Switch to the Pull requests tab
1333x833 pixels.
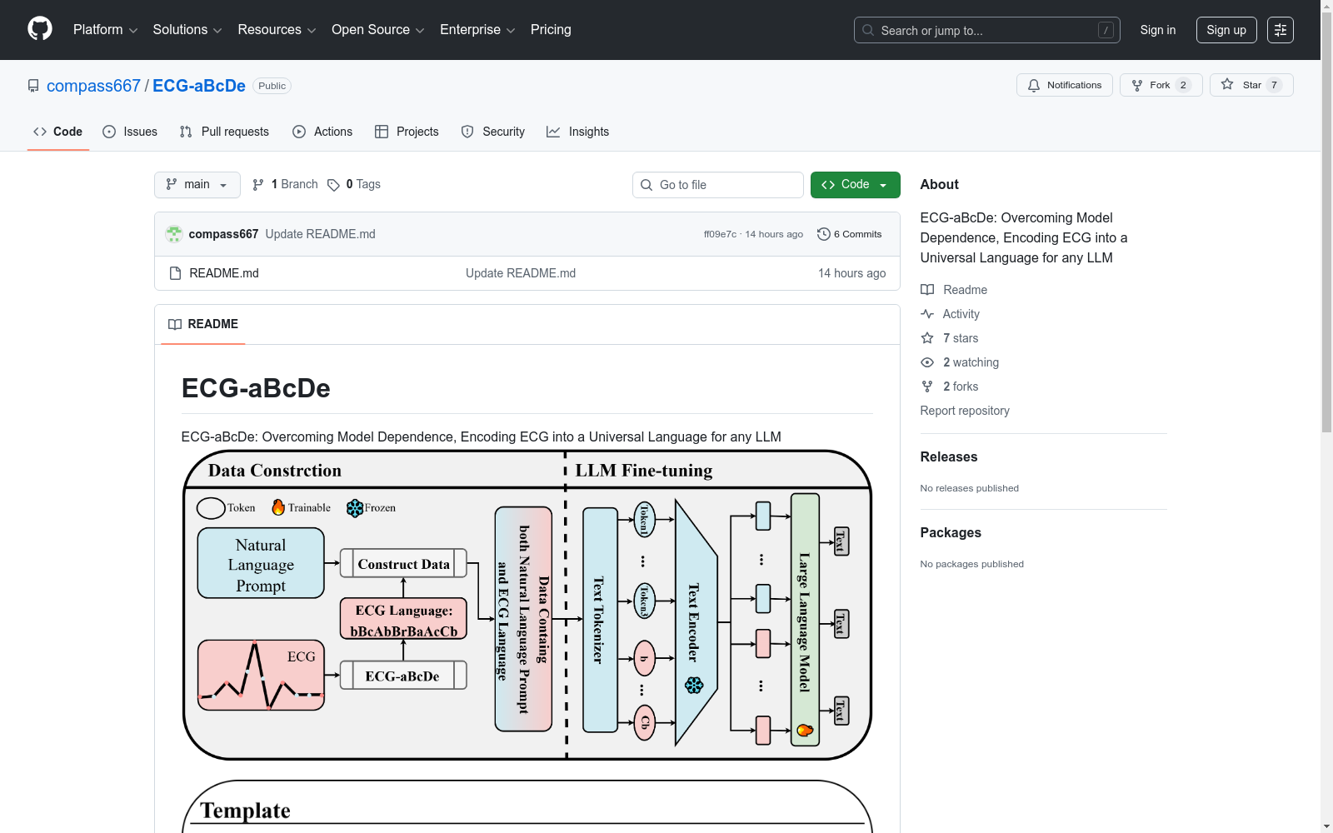pyautogui.click(x=224, y=132)
